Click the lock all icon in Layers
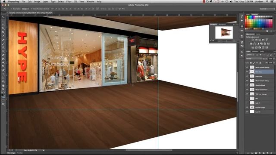 (x=260, y=63)
